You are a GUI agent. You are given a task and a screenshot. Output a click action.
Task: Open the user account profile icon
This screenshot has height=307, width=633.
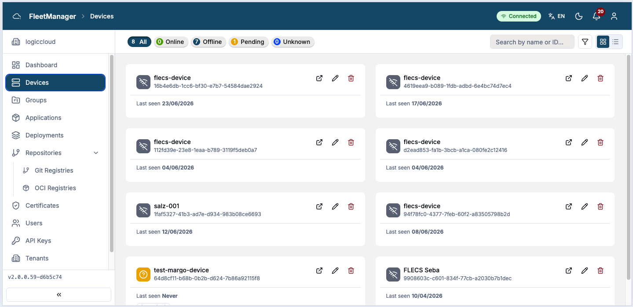[x=614, y=16]
